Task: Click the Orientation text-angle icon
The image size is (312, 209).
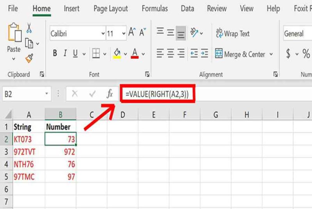Action: 194,32
